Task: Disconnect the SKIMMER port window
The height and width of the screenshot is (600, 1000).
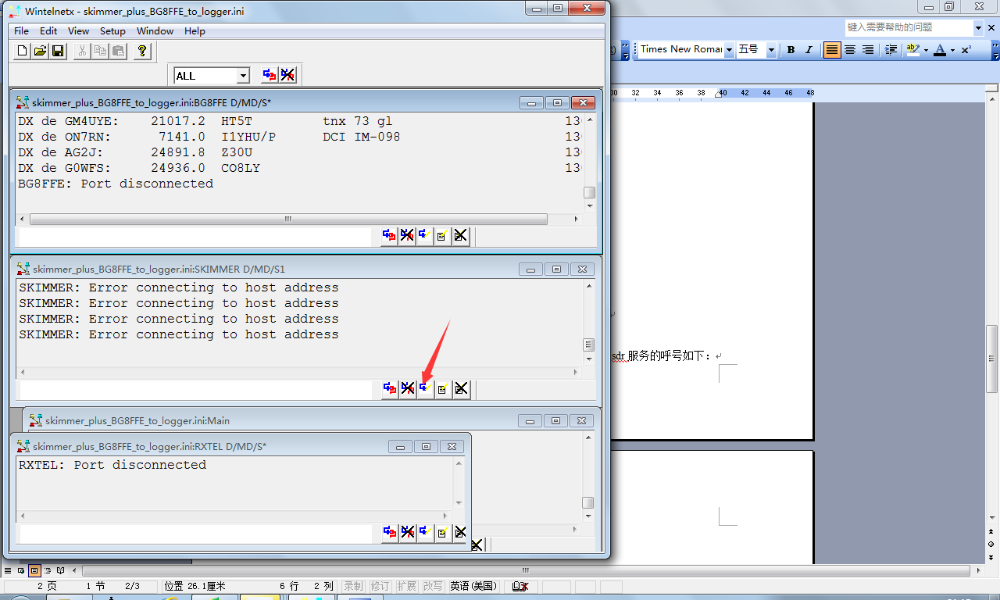Action: (408, 388)
